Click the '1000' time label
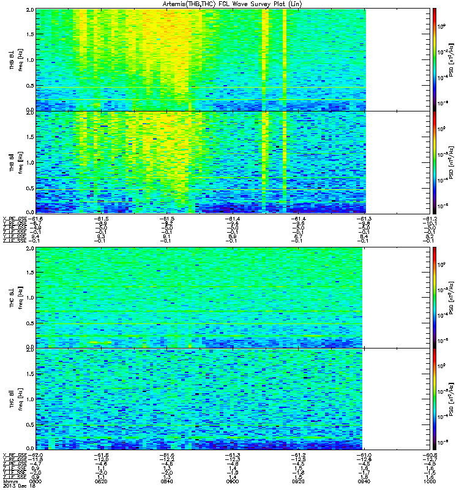Viewport: 459px width, 490px height. point(430,481)
